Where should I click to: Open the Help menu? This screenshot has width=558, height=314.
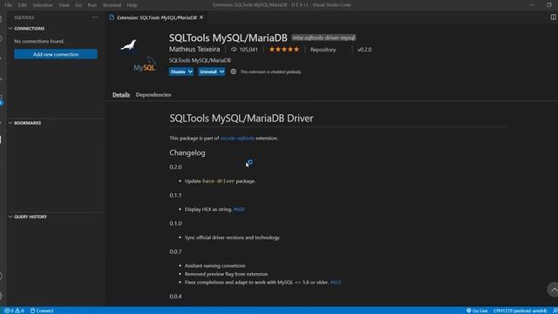click(x=132, y=5)
